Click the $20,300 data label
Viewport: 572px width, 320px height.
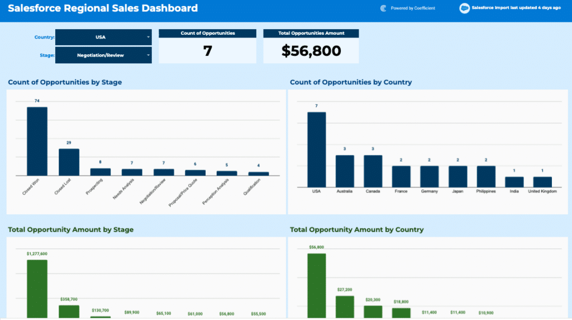373,300
